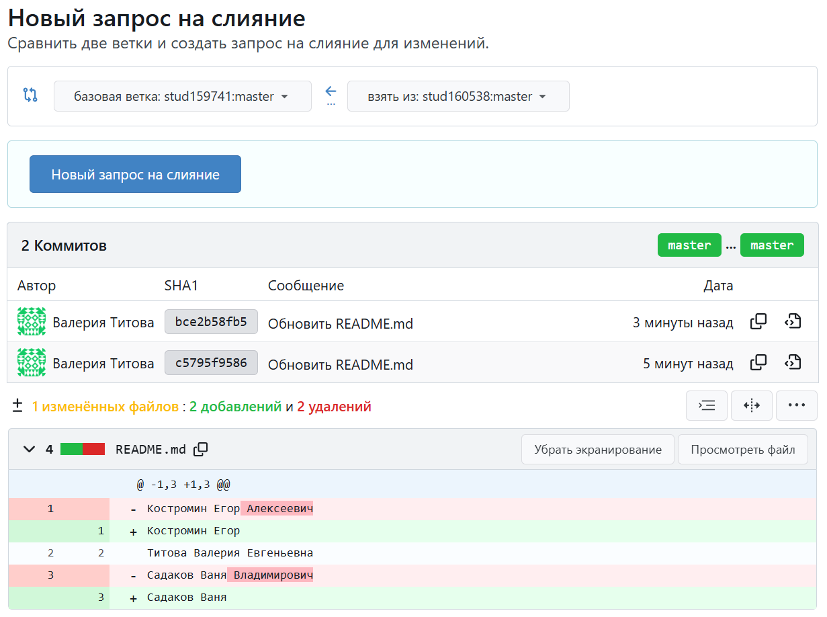Copy SHA of commit c5795f9586
The width and height of the screenshot is (827, 617).
point(758,363)
